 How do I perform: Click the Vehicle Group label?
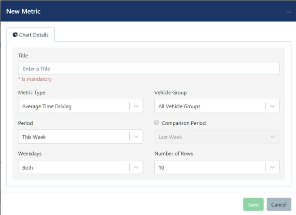(170, 93)
